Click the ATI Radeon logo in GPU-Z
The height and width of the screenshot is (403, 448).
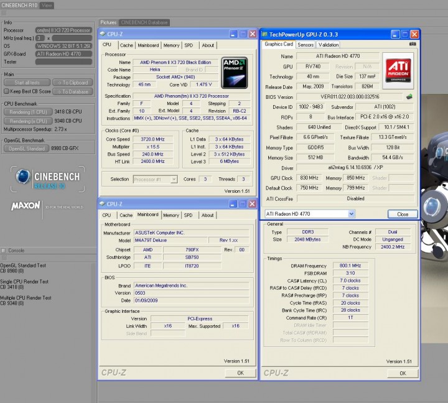pos(398,70)
